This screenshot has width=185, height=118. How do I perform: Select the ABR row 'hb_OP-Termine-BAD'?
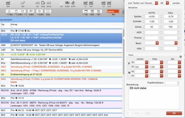coord(61,50)
